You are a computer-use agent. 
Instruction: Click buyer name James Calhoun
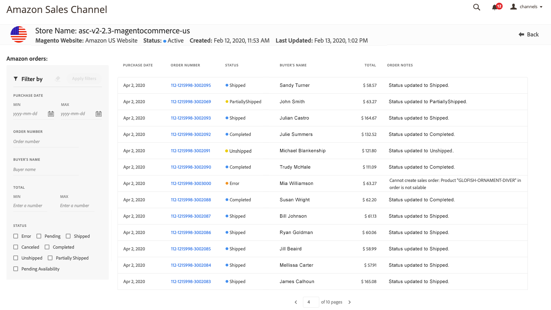pyautogui.click(x=297, y=282)
